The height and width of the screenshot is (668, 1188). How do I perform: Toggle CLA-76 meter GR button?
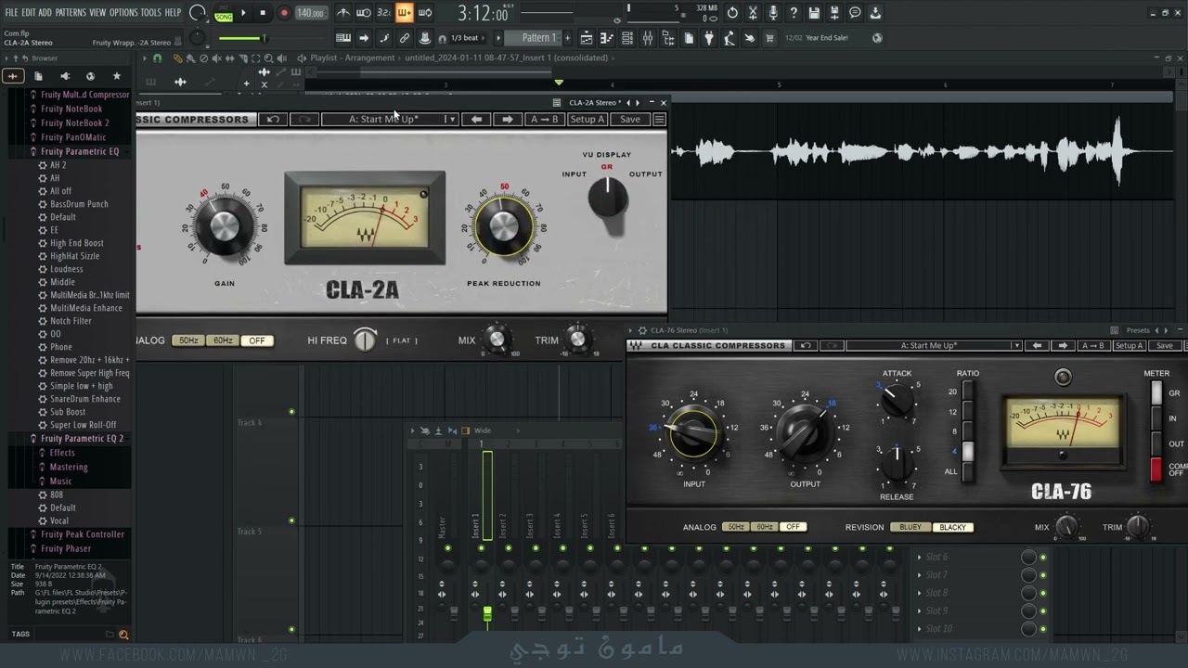click(x=1156, y=393)
